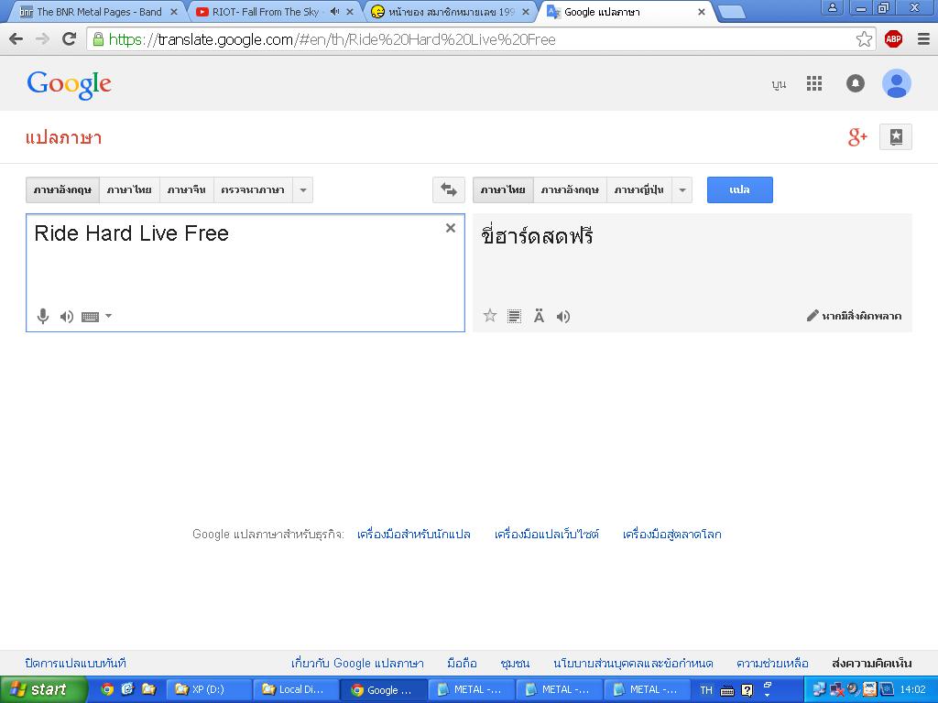Open the มือถือ footer link
938x703 pixels.
462,663
